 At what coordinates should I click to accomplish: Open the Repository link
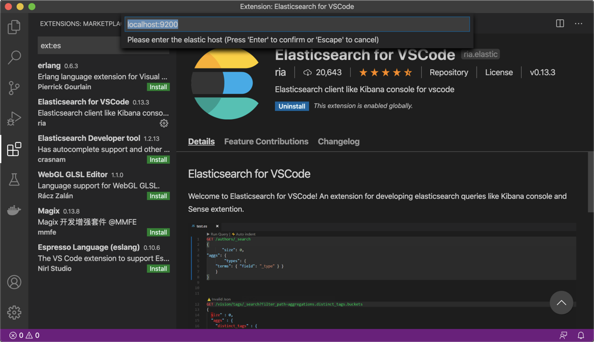pyautogui.click(x=448, y=72)
